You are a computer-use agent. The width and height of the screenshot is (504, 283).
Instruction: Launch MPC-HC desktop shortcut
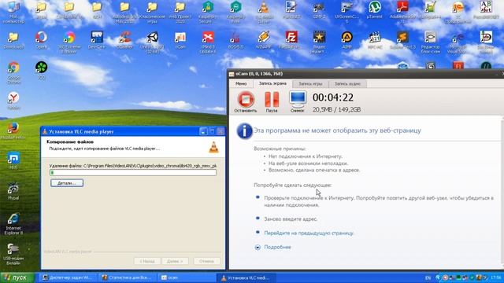pyautogui.click(x=375, y=40)
